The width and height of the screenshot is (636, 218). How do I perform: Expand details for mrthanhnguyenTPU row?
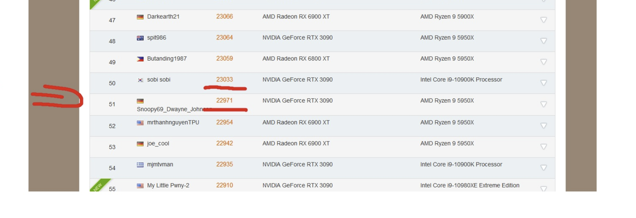(x=543, y=126)
